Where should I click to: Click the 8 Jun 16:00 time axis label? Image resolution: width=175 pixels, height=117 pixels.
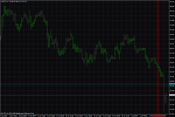(x=13, y=116)
